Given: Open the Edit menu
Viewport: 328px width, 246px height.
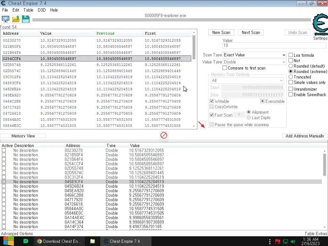Looking at the screenshot, I should [x=16, y=10].
